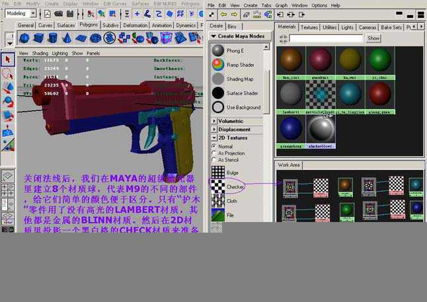427x302 pixels.
Task: Select the polygon cube shelf icon
Action: click(39, 38)
